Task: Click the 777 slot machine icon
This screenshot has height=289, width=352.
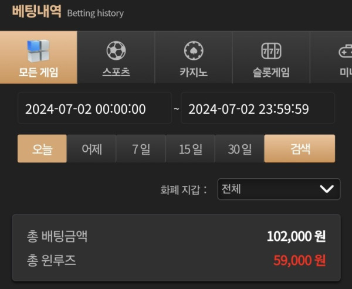Action: click(271, 51)
